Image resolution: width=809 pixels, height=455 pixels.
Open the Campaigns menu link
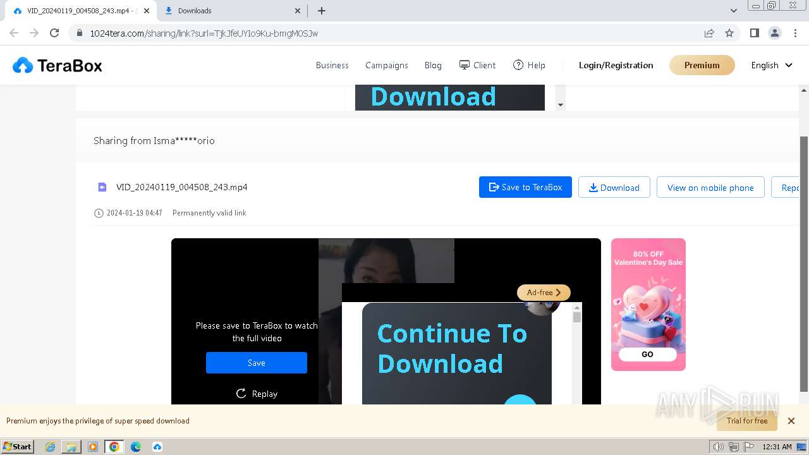point(387,65)
